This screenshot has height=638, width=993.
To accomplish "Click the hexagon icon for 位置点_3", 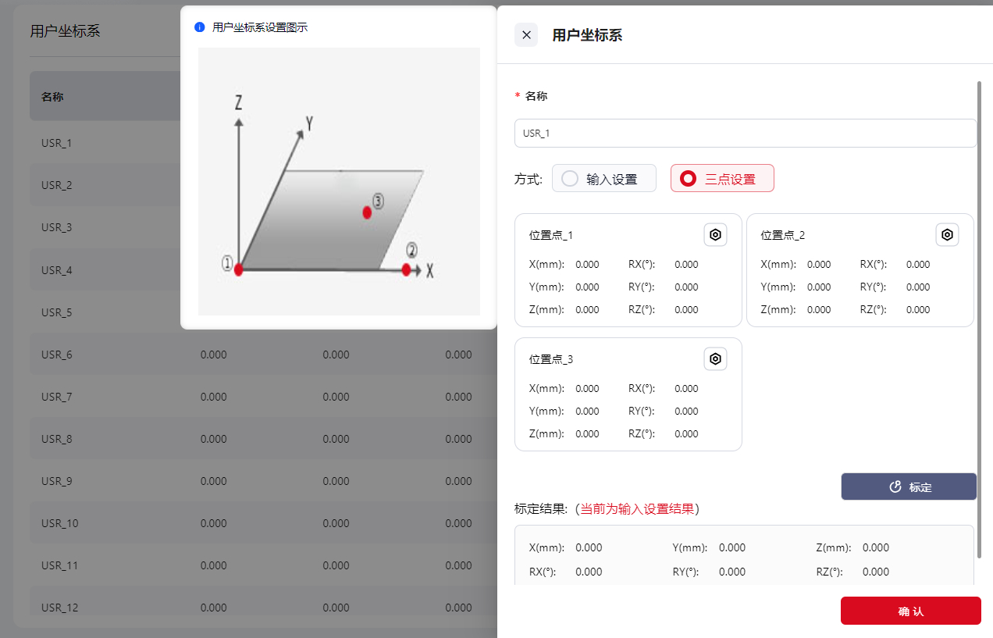I will click(715, 358).
